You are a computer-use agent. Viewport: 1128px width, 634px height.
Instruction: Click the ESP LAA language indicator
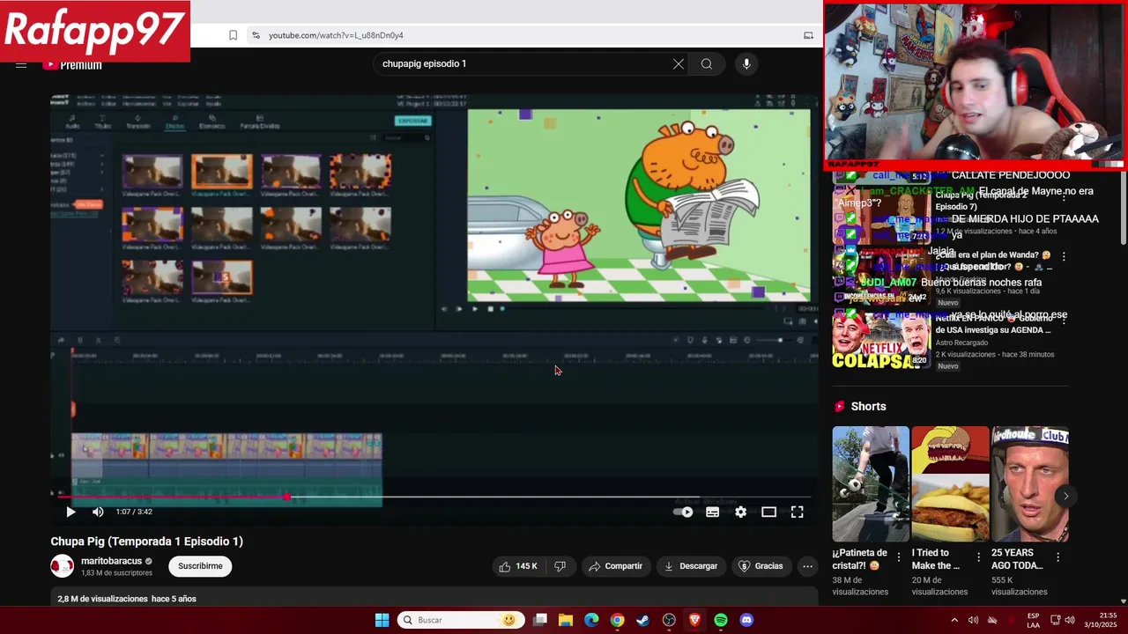pyautogui.click(x=1033, y=620)
